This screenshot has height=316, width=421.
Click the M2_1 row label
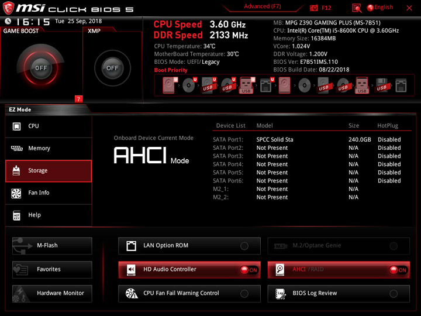pyautogui.click(x=220, y=189)
